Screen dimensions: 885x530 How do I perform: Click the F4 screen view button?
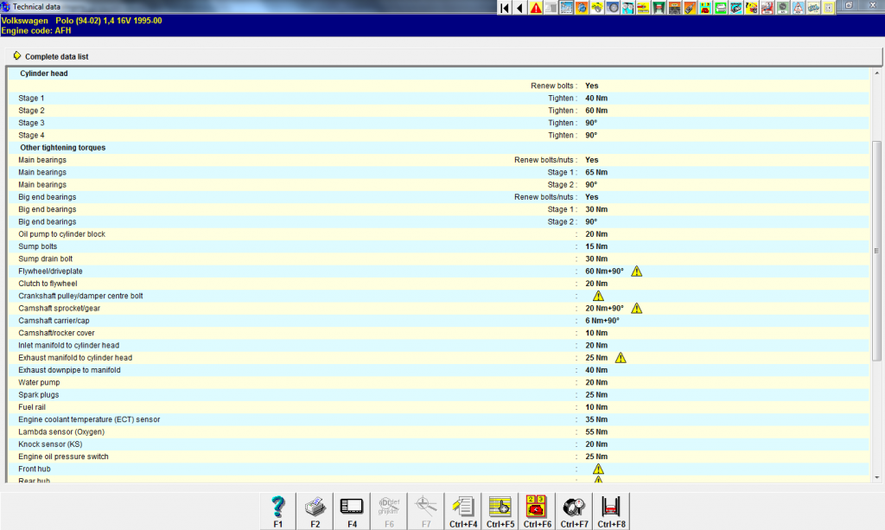pos(352,509)
